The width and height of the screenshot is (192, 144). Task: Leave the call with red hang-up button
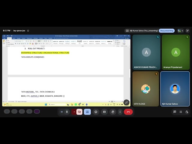click(128, 112)
